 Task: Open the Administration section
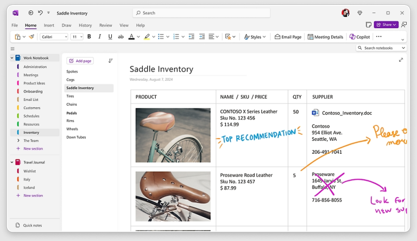(35, 67)
